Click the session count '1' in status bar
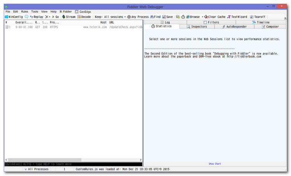This screenshot has width=291, height=176. click(x=64, y=169)
